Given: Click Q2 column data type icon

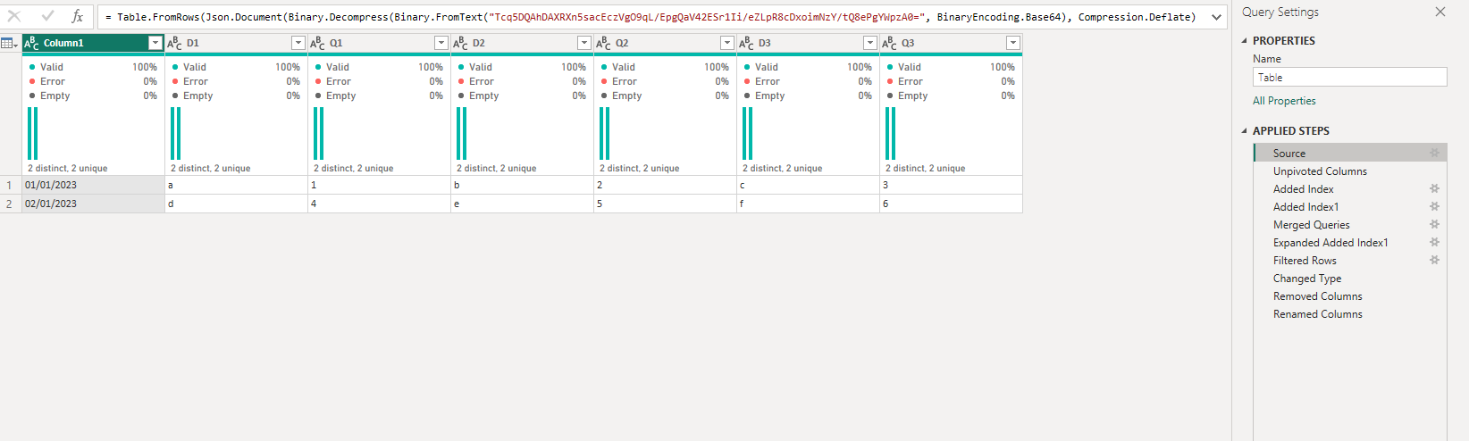Looking at the screenshot, I should [x=603, y=43].
